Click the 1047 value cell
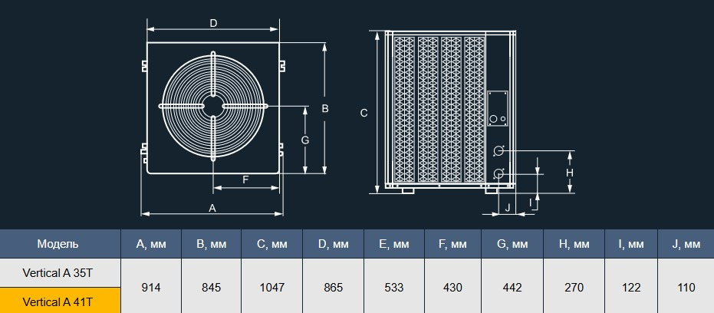 tap(272, 287)
